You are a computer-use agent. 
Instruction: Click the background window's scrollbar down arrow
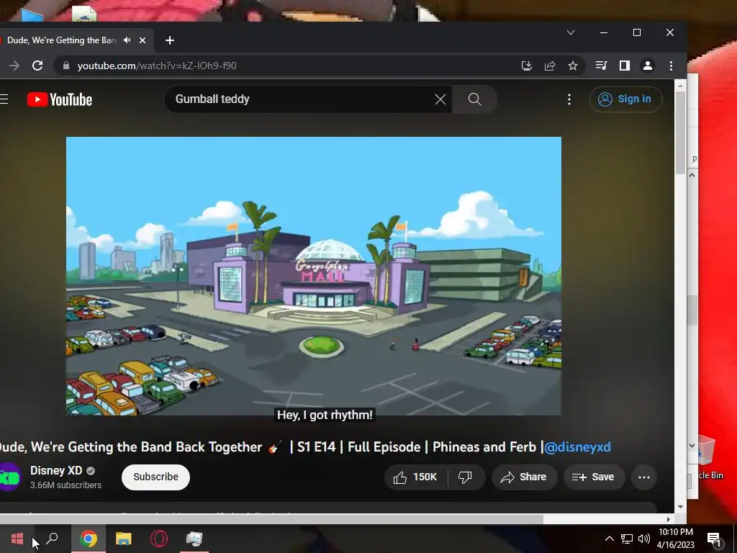pos(692,445)
